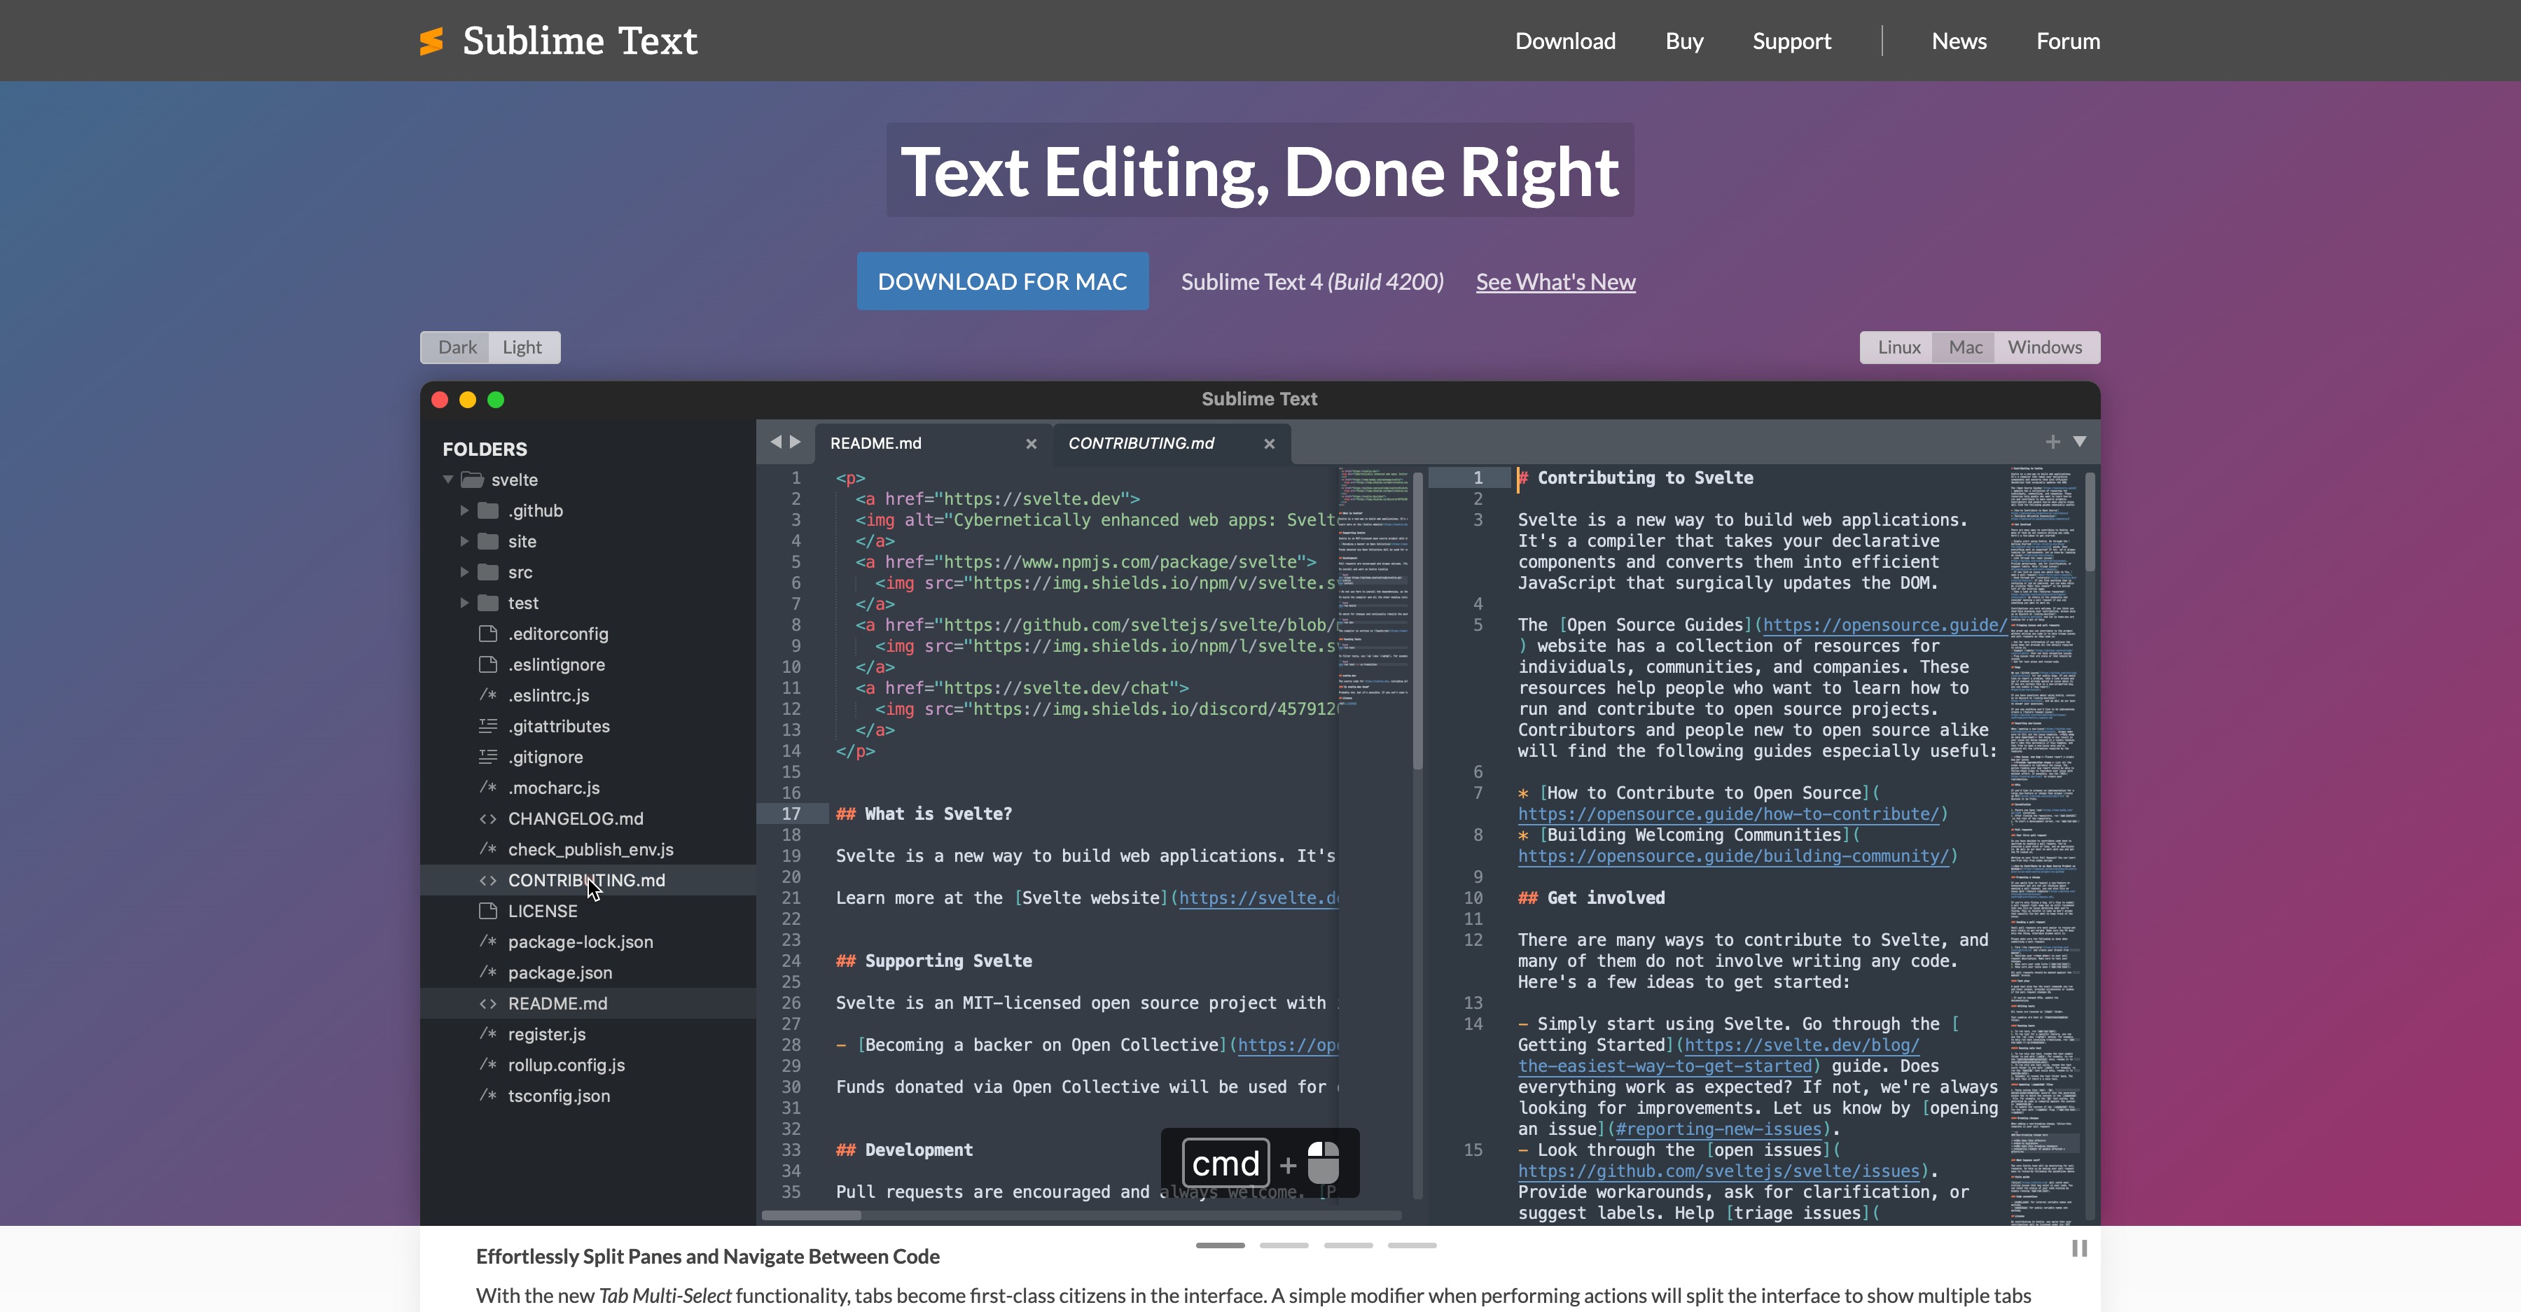This screenshot has height=1312, width=2521.
Task: Close the CONTRIBUTING.md tab with its X
Action: [1270, 444]
